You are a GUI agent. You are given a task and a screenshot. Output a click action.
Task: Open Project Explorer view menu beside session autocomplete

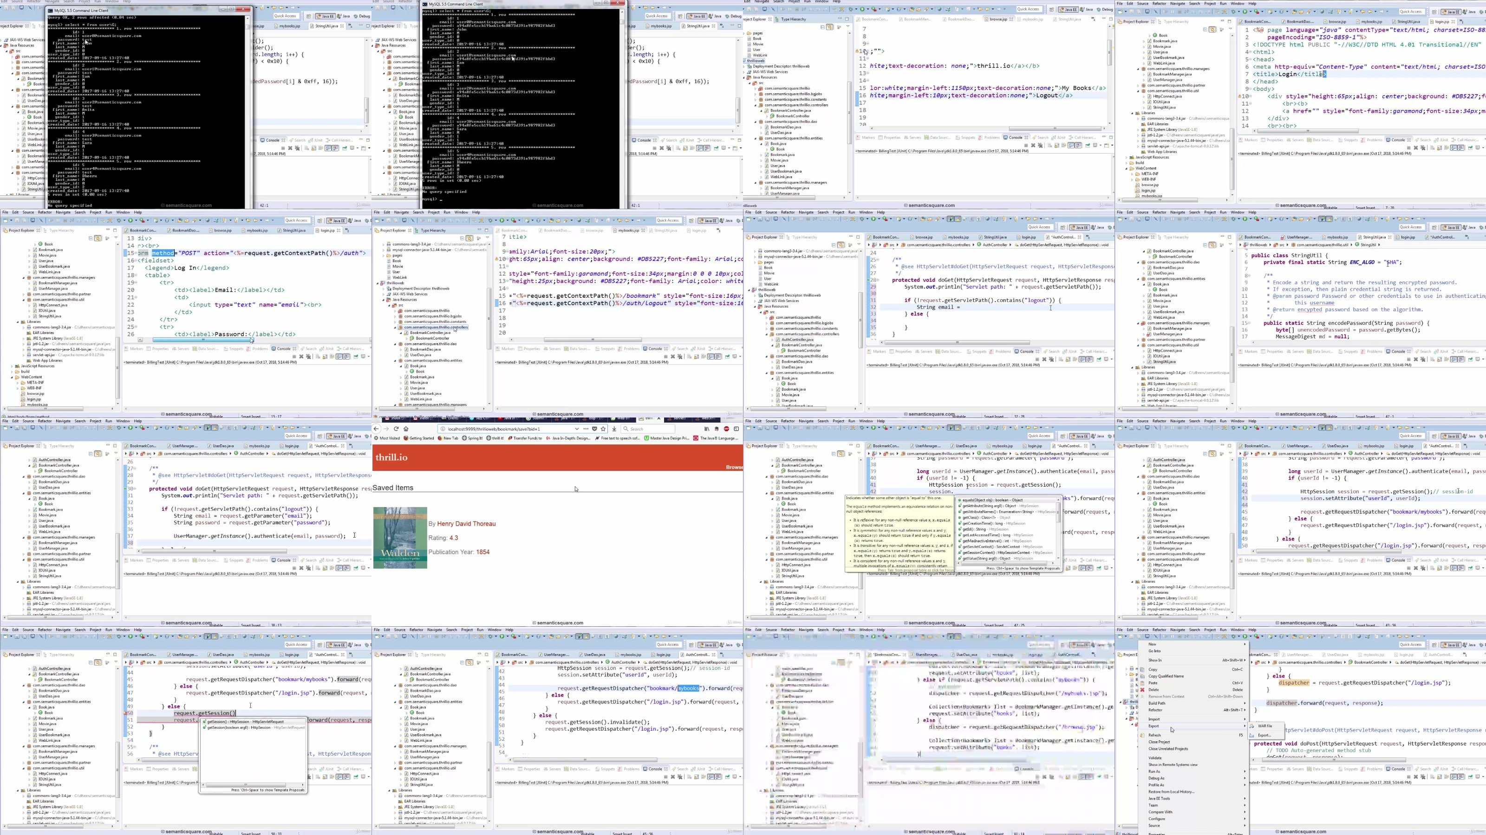pos(859,453)
